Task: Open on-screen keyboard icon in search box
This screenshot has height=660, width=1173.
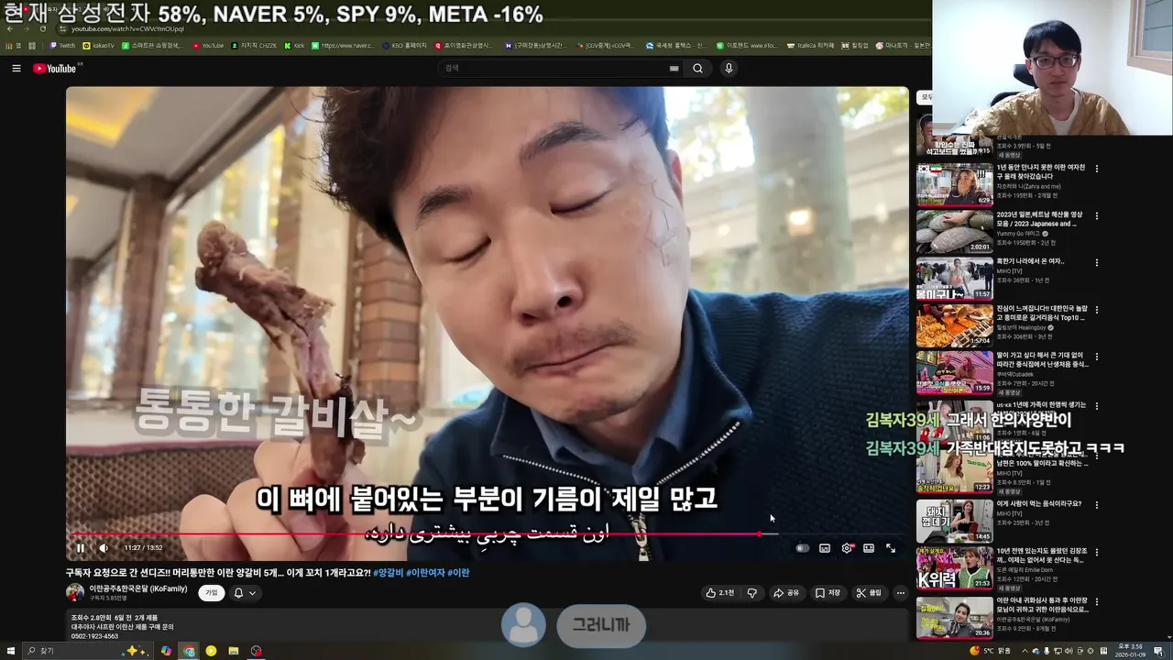Action: 674,68
